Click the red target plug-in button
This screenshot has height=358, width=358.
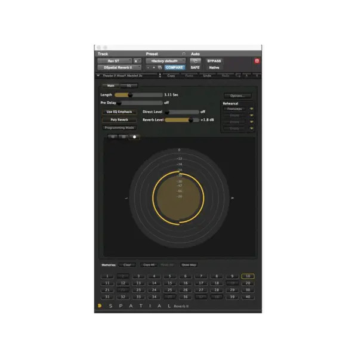coord(257,61)
